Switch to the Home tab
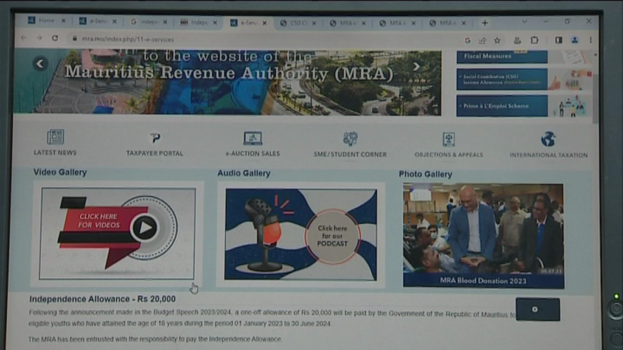 coord(46,21)
